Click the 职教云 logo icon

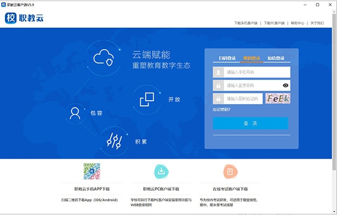tap(11, 18)
